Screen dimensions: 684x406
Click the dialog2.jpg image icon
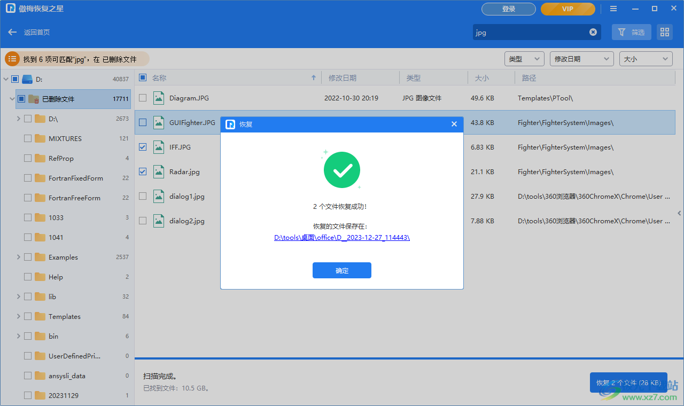[159, 221]
